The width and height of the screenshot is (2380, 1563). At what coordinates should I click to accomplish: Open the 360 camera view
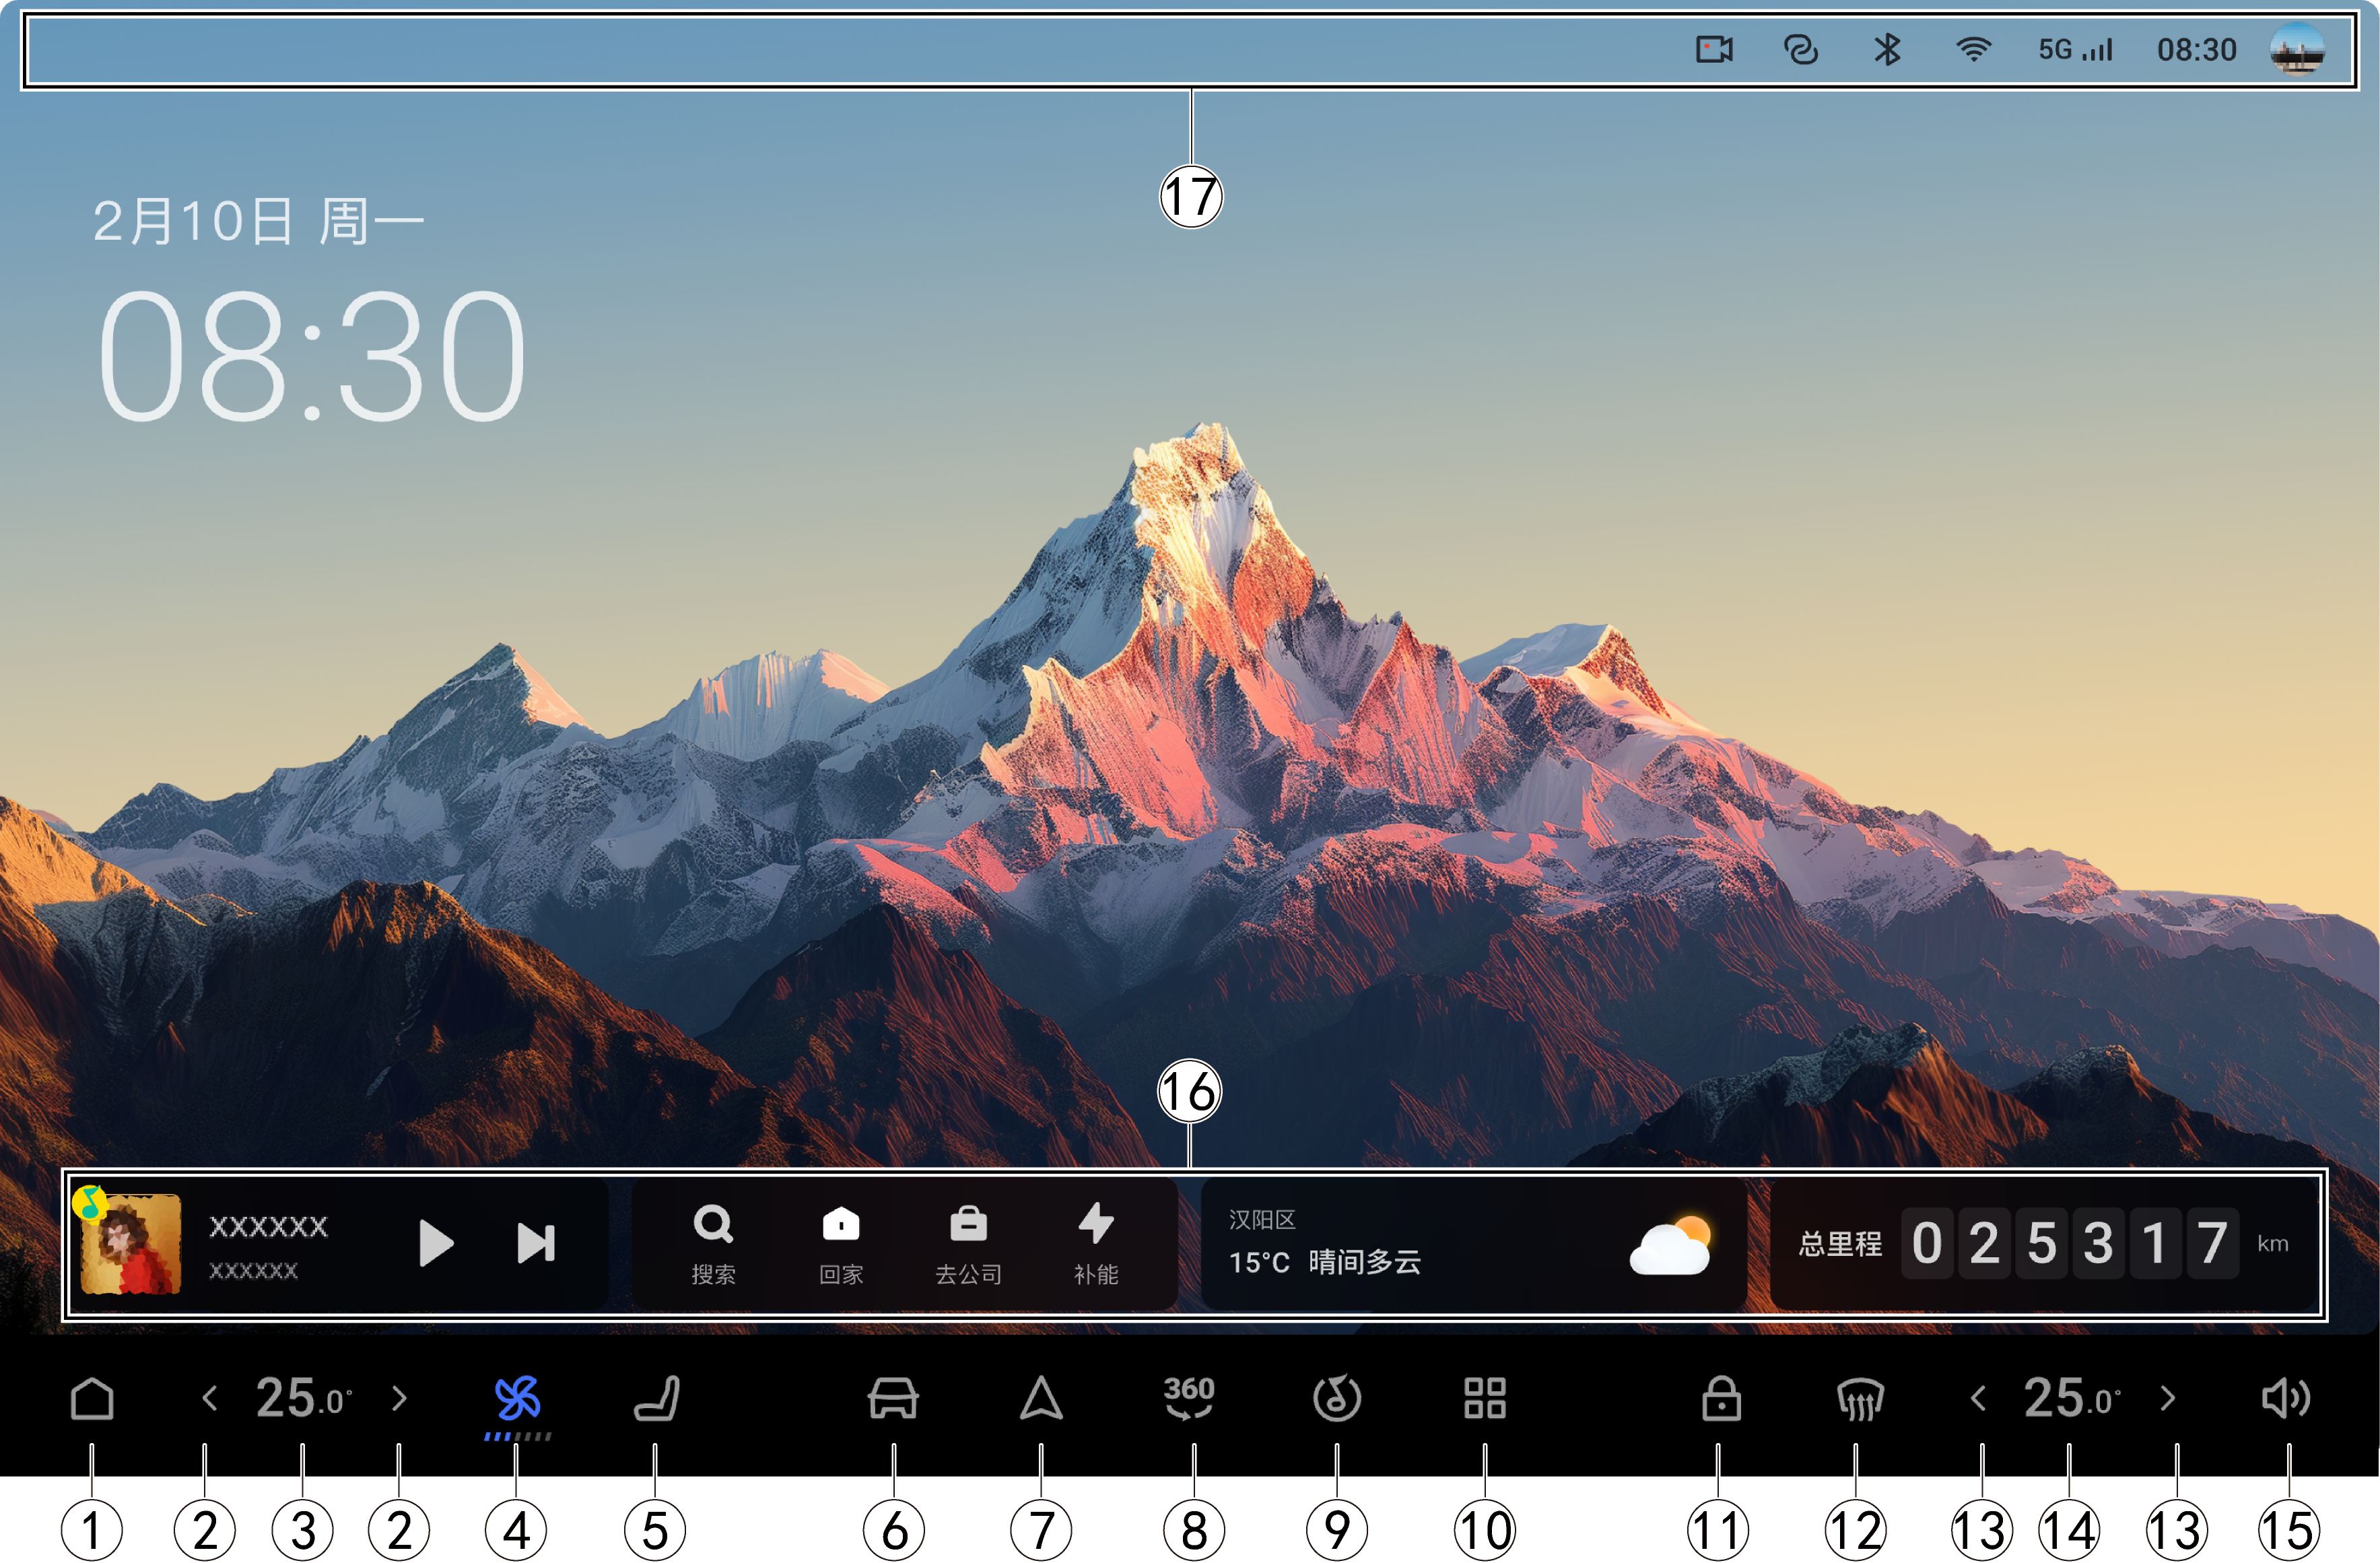click(1189, 1398)
